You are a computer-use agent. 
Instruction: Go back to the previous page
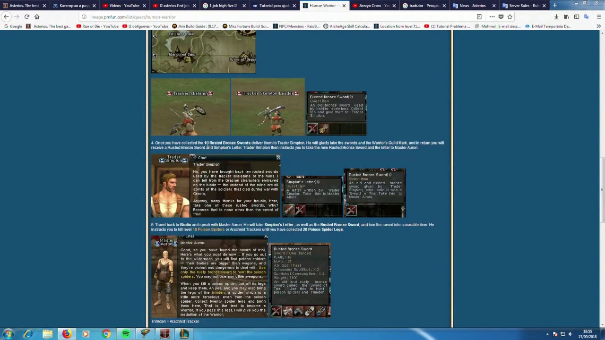(6, 17)
